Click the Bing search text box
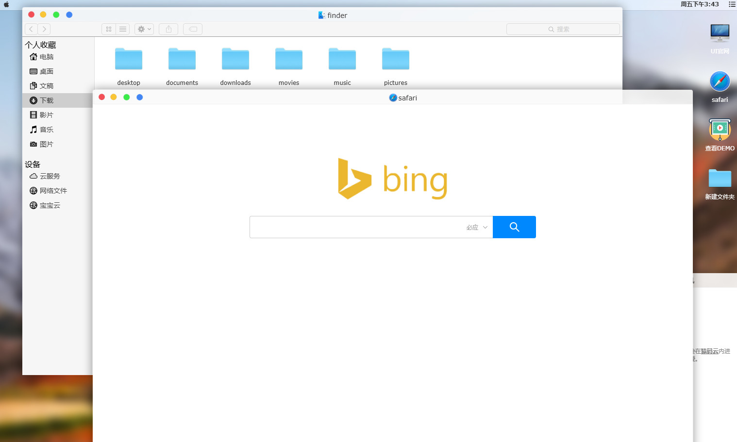 point(357,227)
